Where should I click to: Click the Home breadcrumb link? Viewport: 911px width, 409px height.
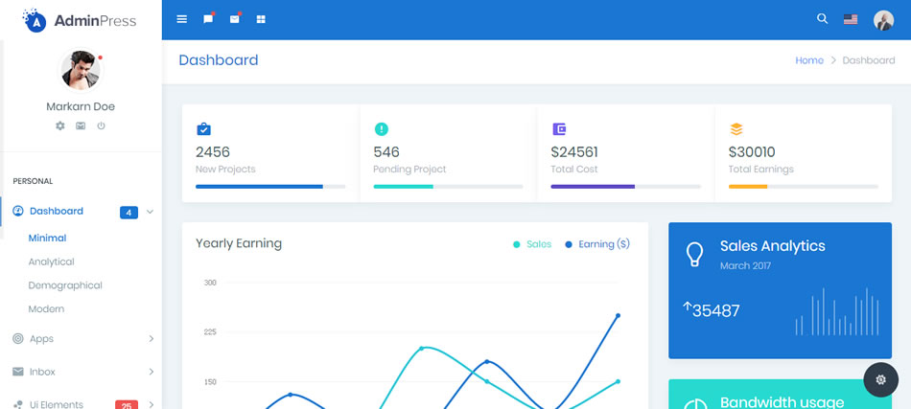point(809,60)
